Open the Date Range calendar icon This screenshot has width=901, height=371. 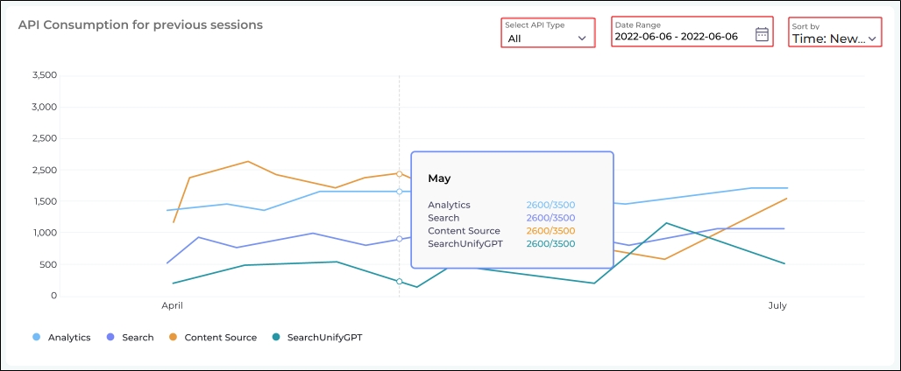pos(762,34)
